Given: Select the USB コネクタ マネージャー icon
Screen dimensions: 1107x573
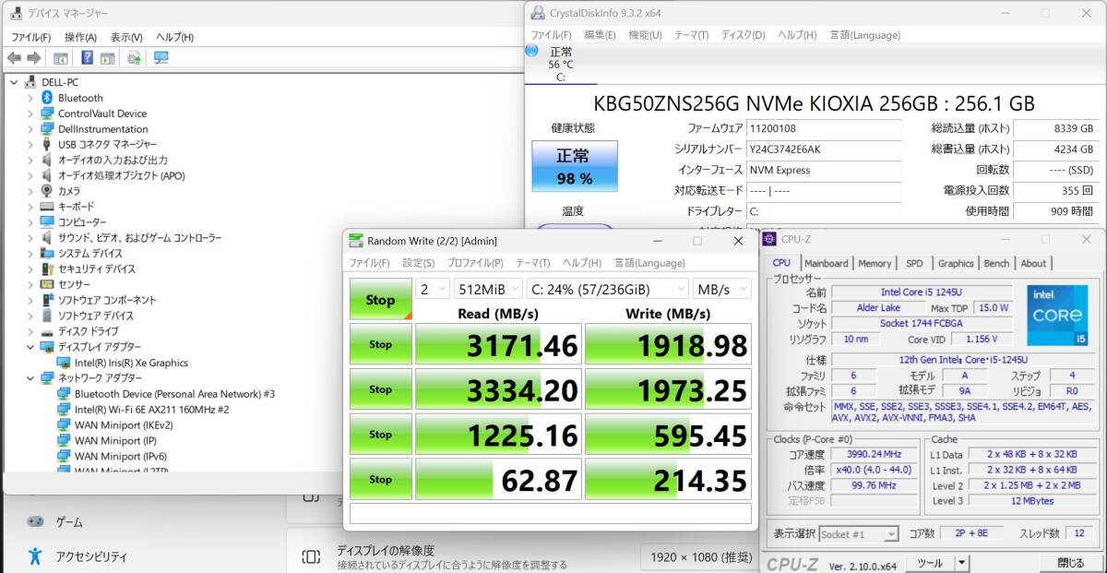Looking at the screenshot, I should tap(47, 145).
